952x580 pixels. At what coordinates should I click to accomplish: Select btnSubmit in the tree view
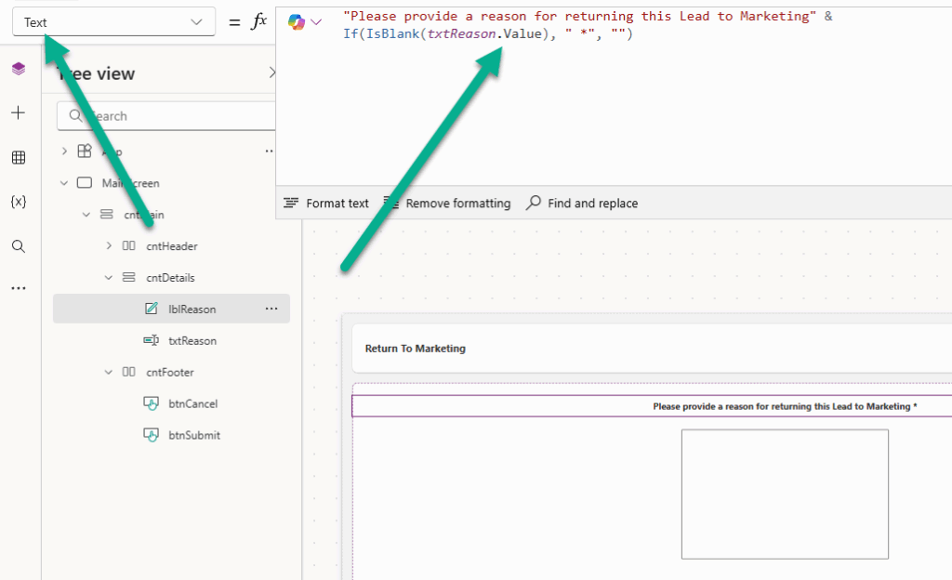[x=193, y=436]
